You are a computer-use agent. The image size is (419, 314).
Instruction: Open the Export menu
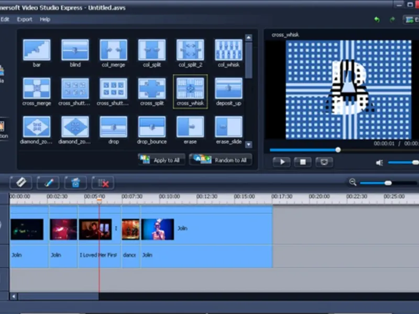(x=25, y=19)
